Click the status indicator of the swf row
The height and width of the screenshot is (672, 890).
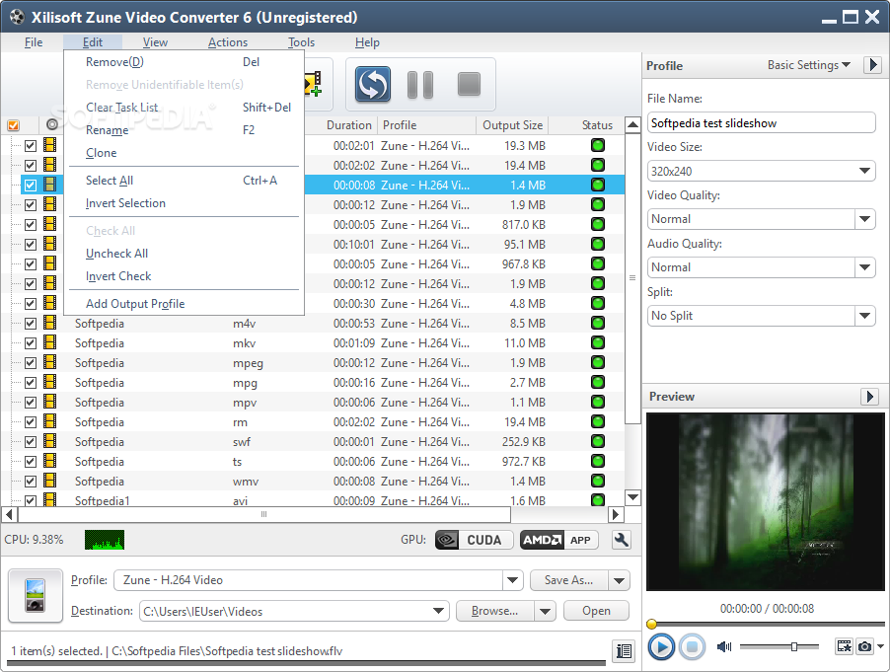click(598, 441)
